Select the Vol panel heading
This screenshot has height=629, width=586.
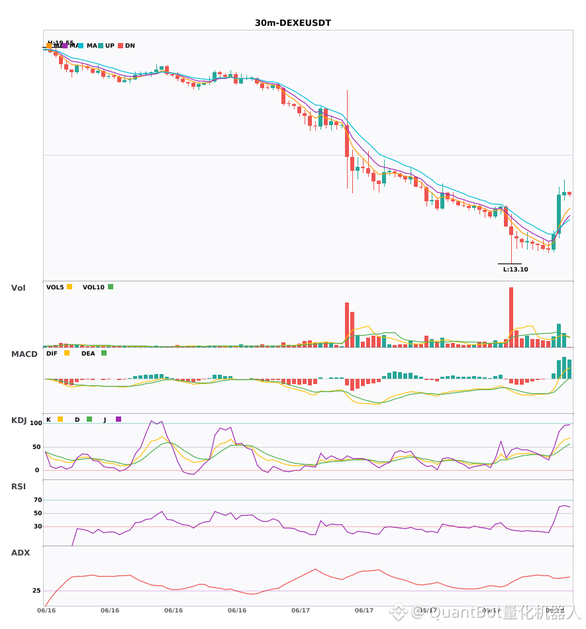18,288
